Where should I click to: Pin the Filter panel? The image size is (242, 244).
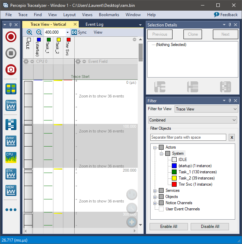230,101
